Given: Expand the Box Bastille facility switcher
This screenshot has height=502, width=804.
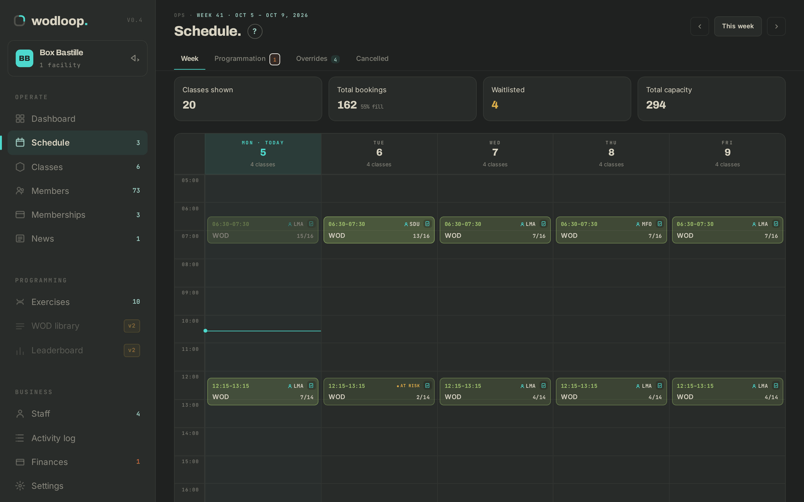Looking at the screenshot, I should click(77, 58).
